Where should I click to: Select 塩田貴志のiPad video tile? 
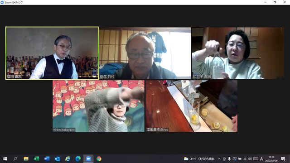tap(191, 106)
